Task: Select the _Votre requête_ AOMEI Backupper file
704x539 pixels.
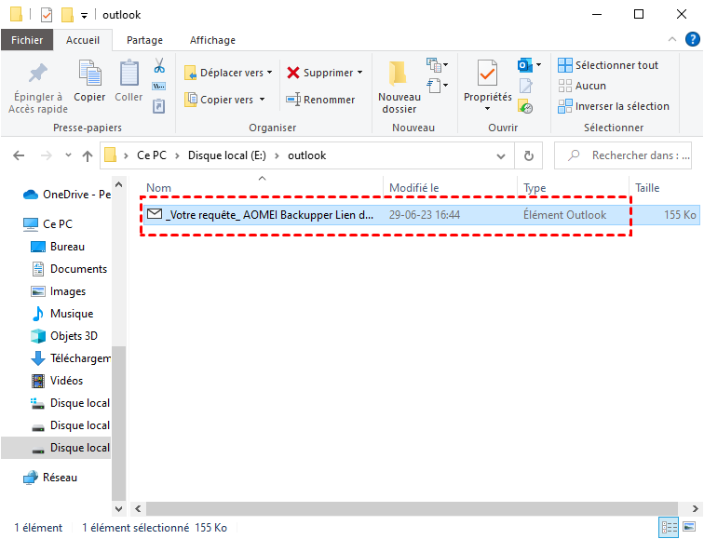Action: click(421, 214)
